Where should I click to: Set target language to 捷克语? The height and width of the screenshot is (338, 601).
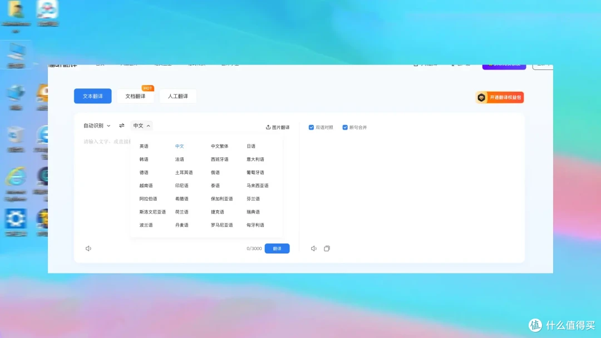tap(218, 212)
